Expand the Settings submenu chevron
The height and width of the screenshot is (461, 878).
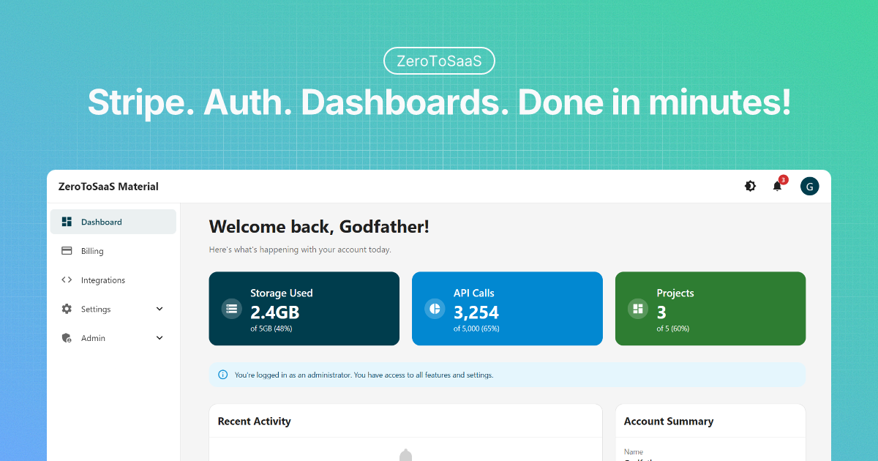coord(160,309)
